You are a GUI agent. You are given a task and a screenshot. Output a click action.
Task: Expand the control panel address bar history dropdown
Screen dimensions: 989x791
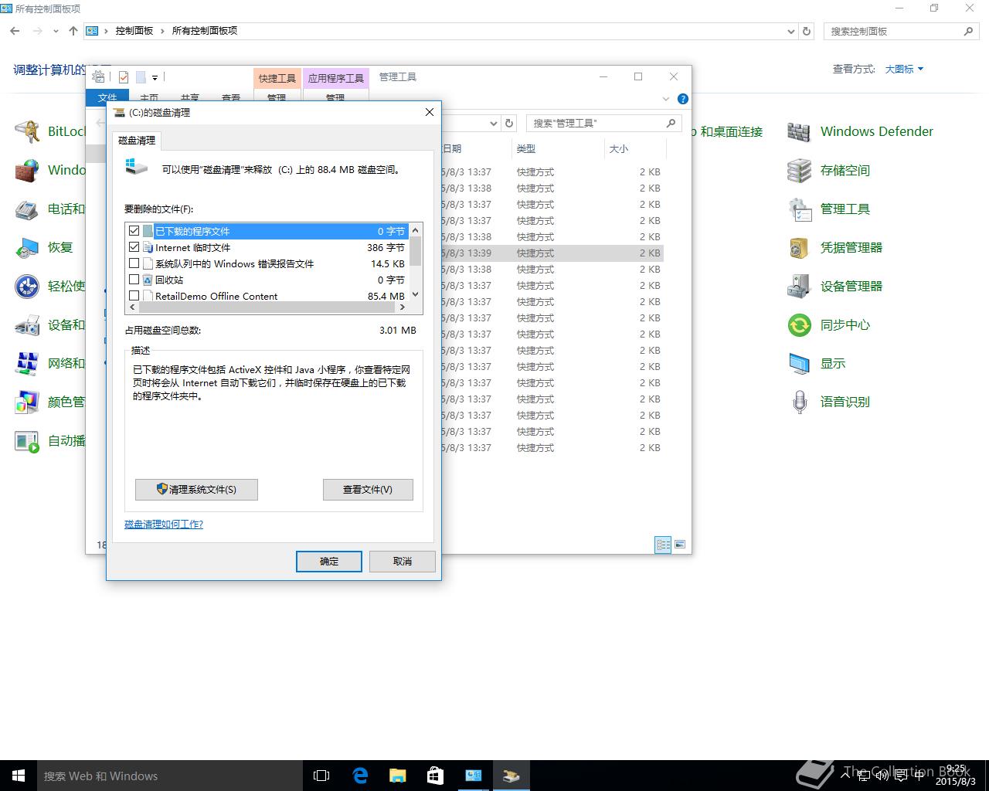pos(790,31)
